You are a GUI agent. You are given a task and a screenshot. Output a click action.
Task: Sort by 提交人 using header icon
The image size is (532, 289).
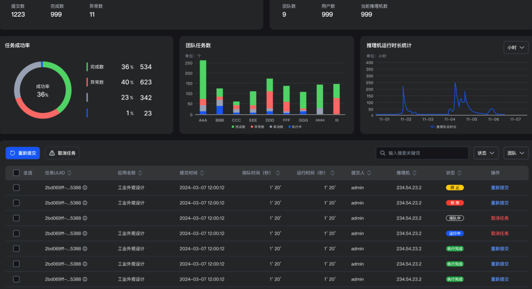369,173
